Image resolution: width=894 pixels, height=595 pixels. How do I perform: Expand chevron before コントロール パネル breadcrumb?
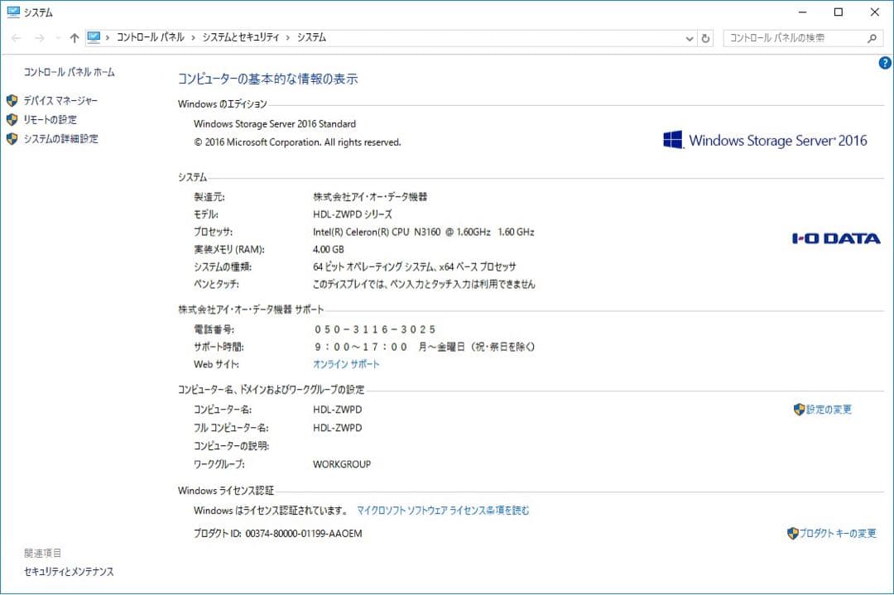pos(108,38)
